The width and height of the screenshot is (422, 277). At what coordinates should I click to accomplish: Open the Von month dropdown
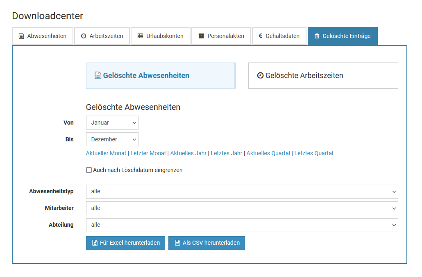(112, 123)
